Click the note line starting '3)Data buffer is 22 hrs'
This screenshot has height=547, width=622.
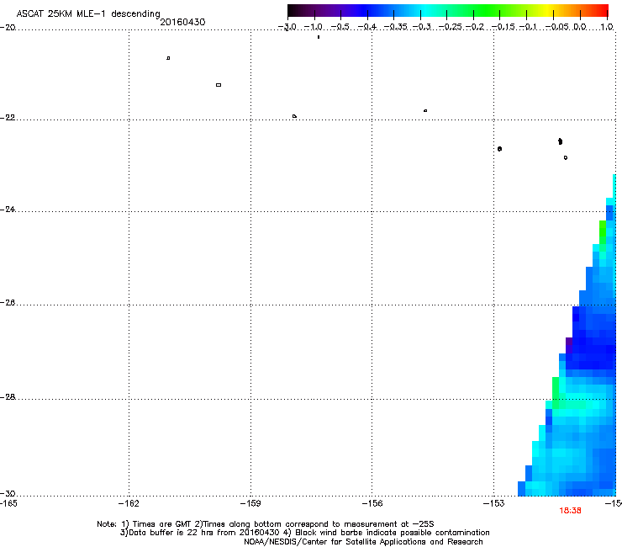click(x=304, y=533)
